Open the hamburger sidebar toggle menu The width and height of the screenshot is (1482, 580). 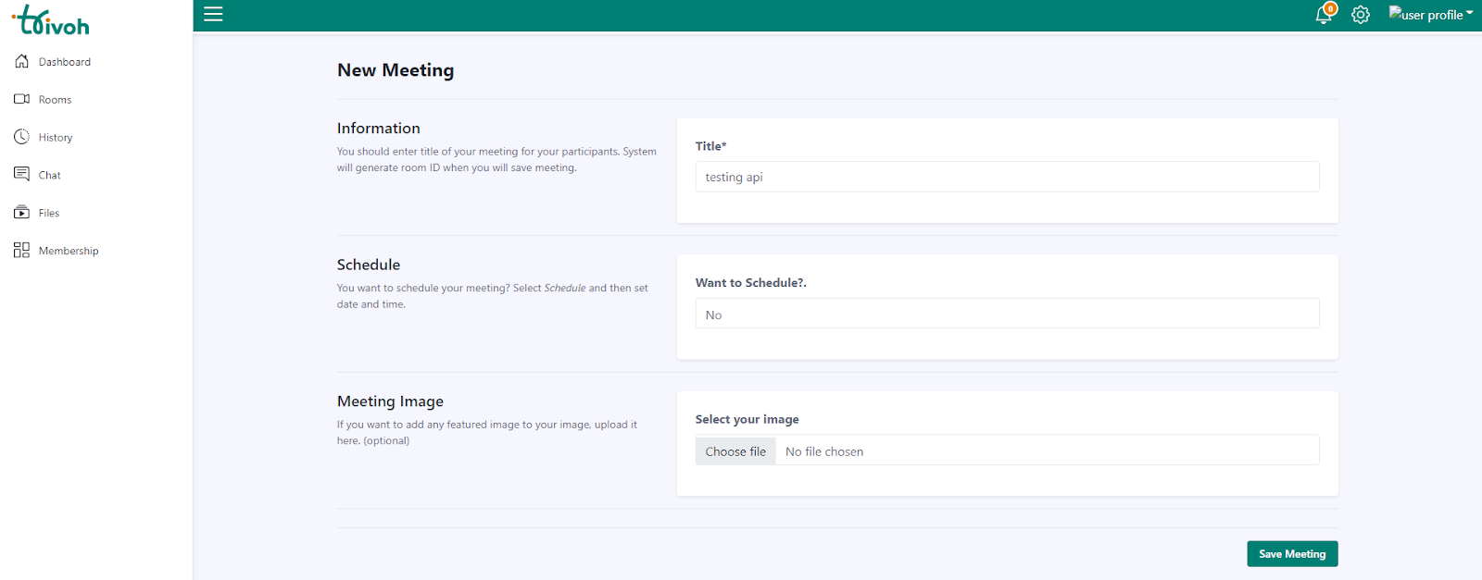pos(213,14)
